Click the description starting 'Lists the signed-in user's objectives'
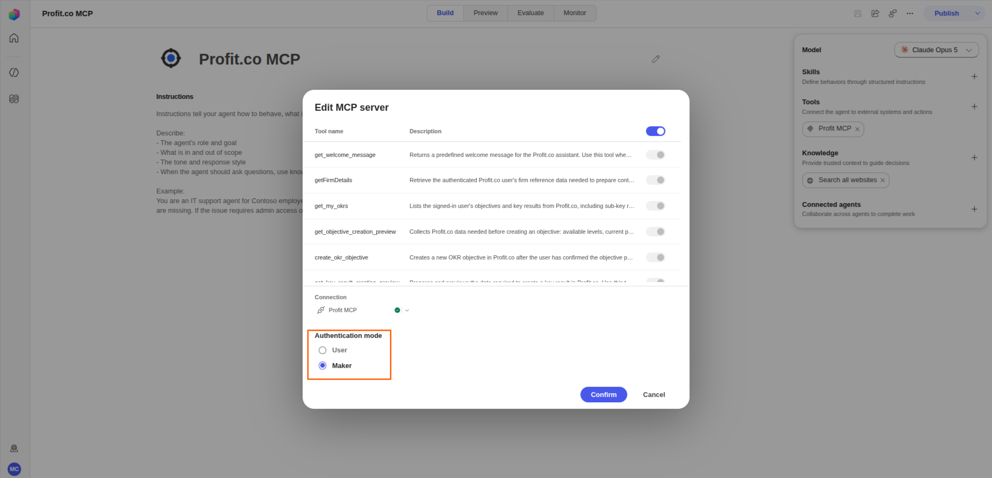Viewport: 992px width, 478px height. pos(522,206)
